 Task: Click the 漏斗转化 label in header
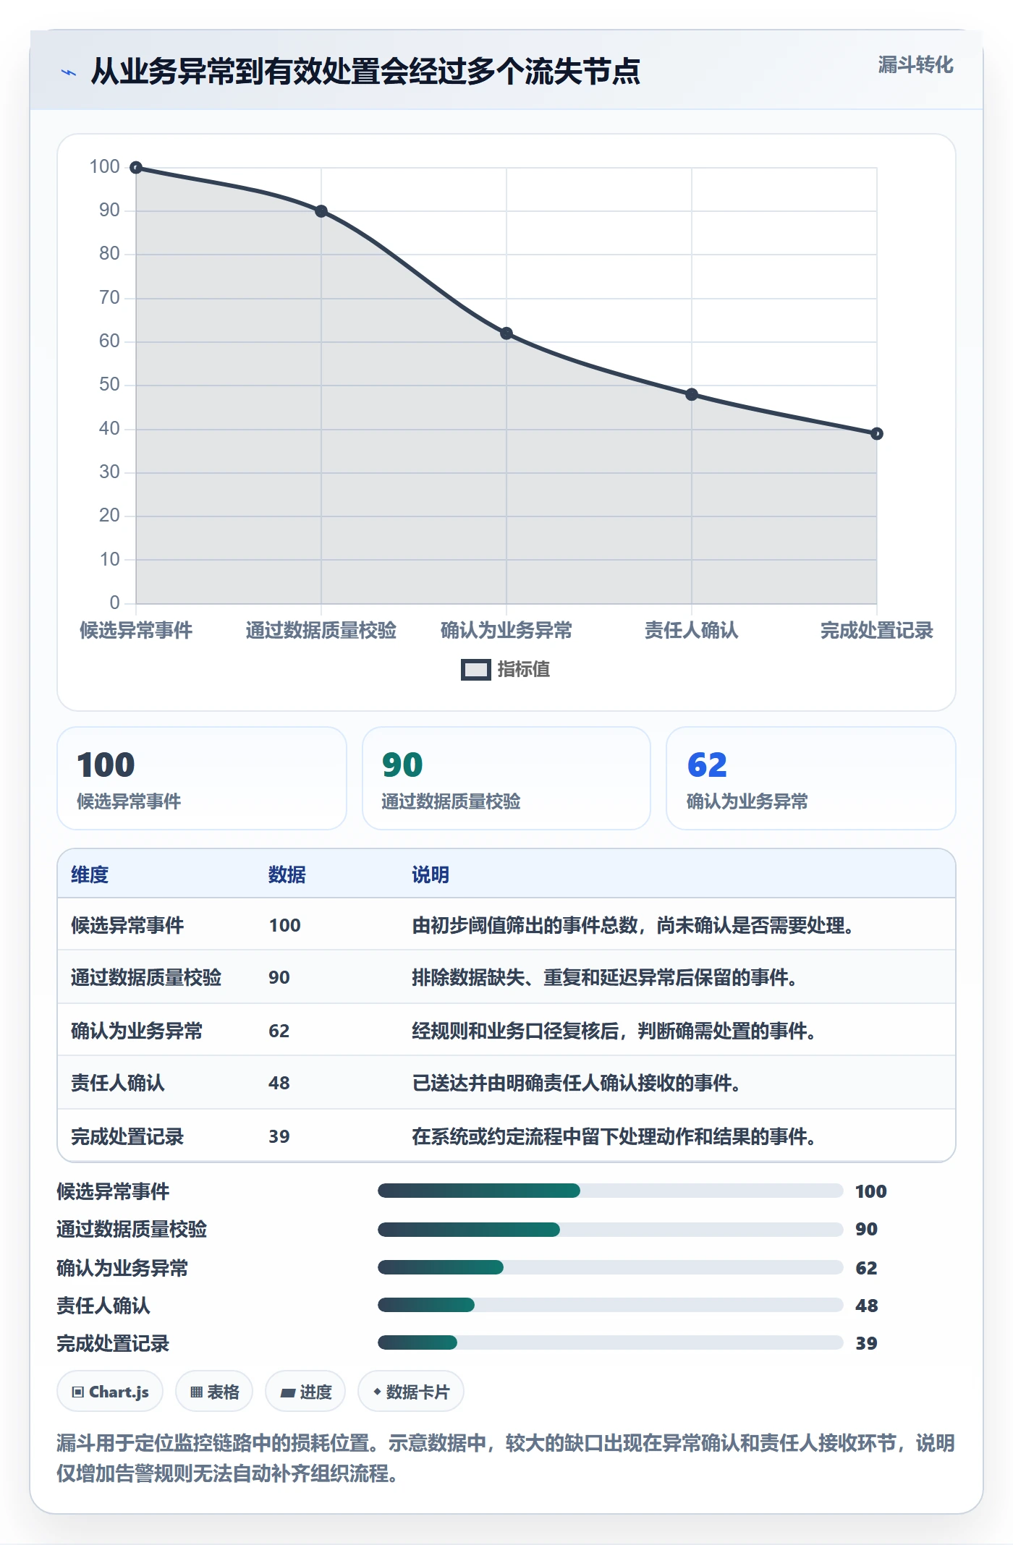(x=915, y=65)
